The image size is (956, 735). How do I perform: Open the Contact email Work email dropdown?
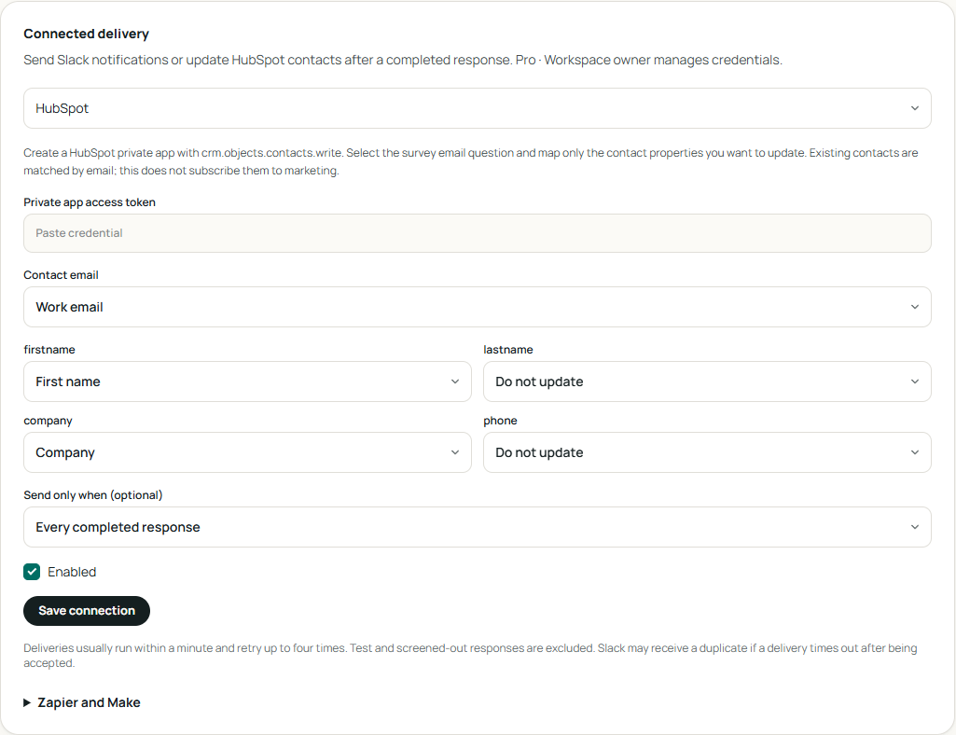click(477, 307)
